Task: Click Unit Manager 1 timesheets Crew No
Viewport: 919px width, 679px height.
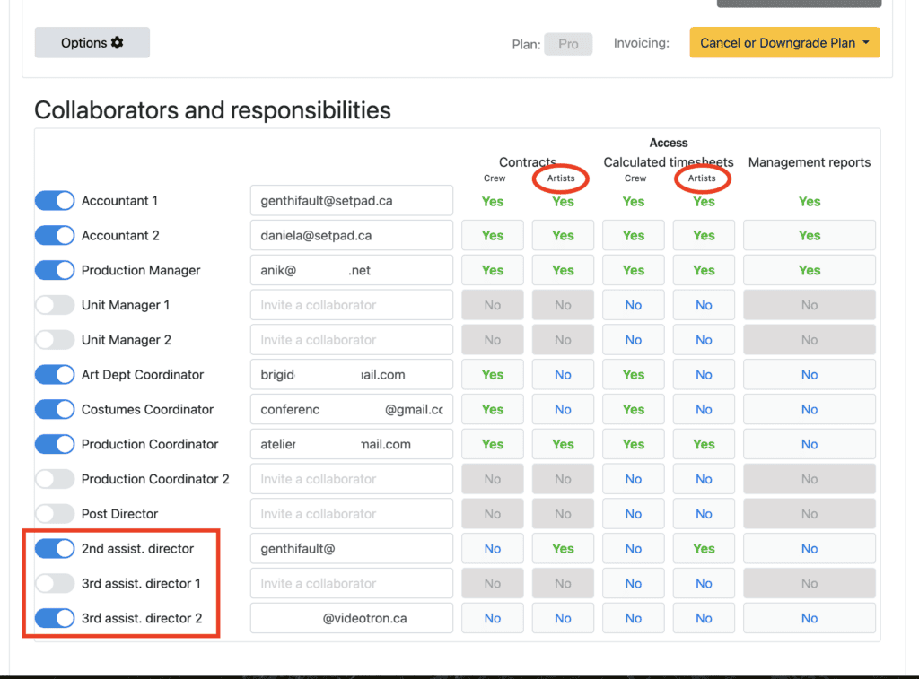Action: (x=634, y=305)
